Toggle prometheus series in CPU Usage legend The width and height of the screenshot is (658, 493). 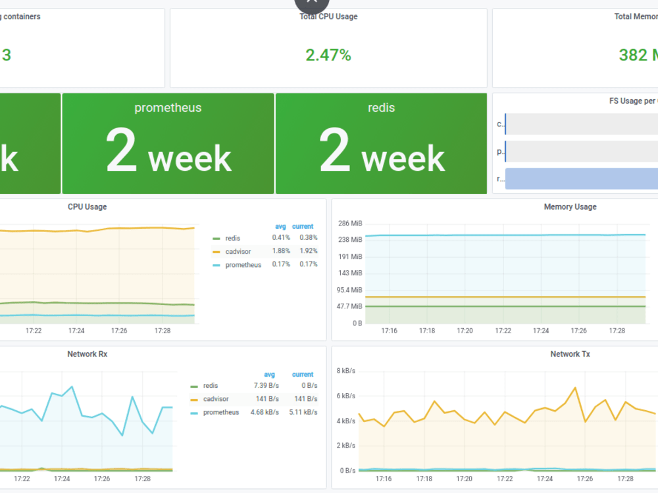pyautogui.click(x=243, y=265)
